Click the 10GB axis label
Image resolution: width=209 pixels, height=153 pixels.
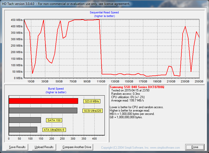coord(31,81)
